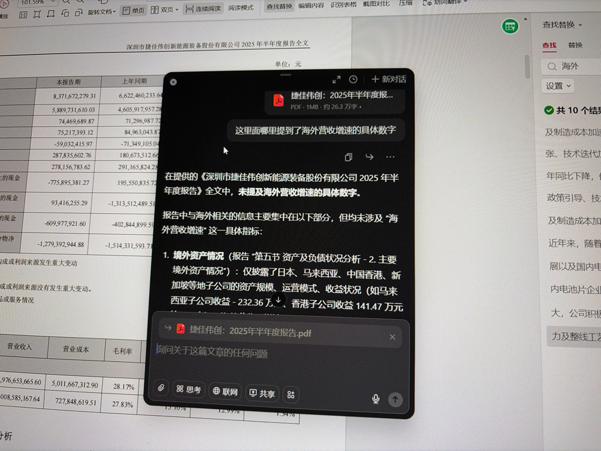This screenshot has height=451, width=601.
Task: Click the 上年同期 column header in the table
Action: [x=134, y=81]
